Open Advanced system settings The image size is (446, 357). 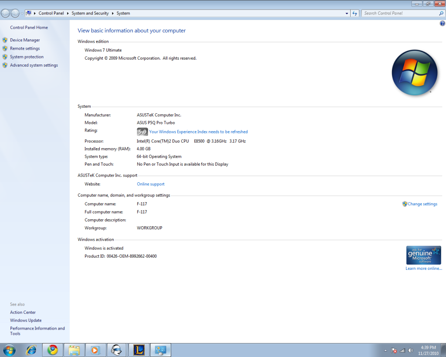coord(34,65)
